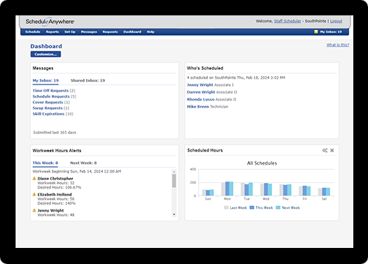Click the ScheduleAnywhere logo
Image resolution: width=368 pixels, height=264 pixels.
point(50,22)
